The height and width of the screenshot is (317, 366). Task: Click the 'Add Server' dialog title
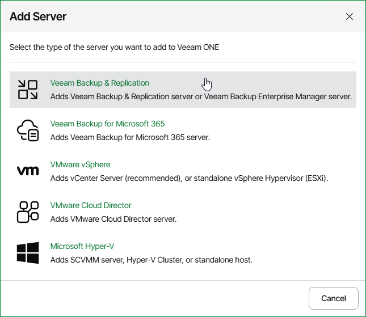[38, 16]
